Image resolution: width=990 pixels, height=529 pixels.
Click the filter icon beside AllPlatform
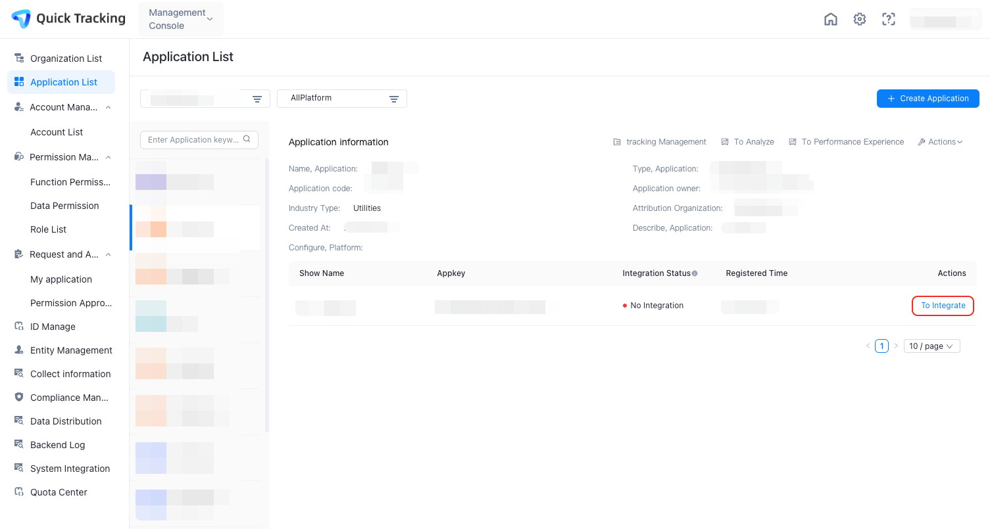[394, 99]
